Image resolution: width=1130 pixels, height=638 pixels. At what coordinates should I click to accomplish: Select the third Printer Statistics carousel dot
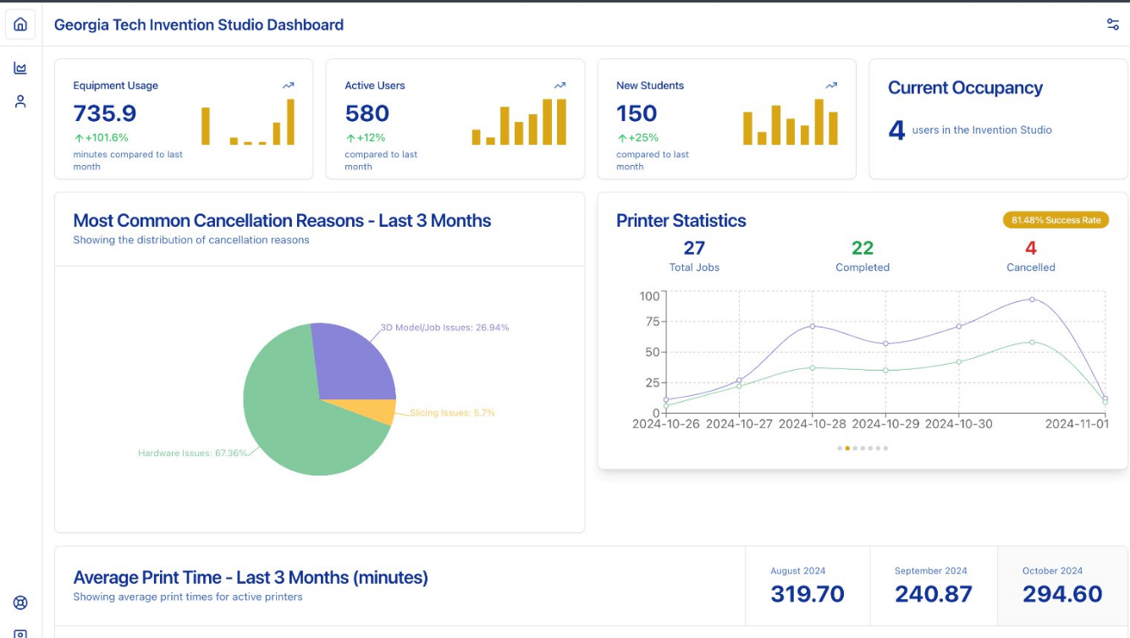coord(855,448)
